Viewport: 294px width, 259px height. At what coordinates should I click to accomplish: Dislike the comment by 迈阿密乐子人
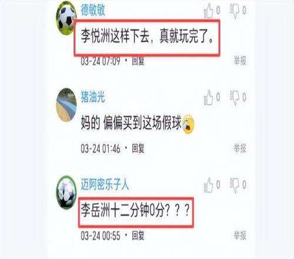(235, 185)
